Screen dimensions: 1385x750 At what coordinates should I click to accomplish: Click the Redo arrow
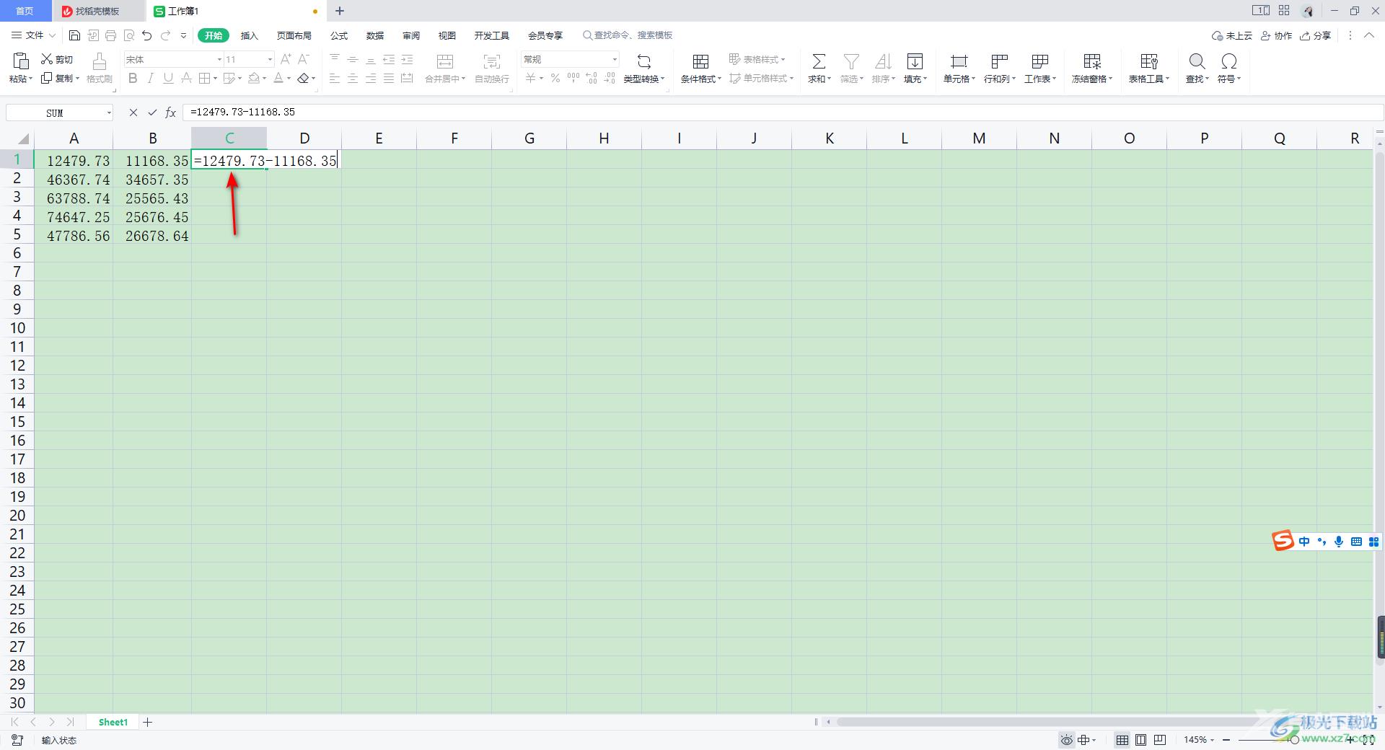[166, 35]
